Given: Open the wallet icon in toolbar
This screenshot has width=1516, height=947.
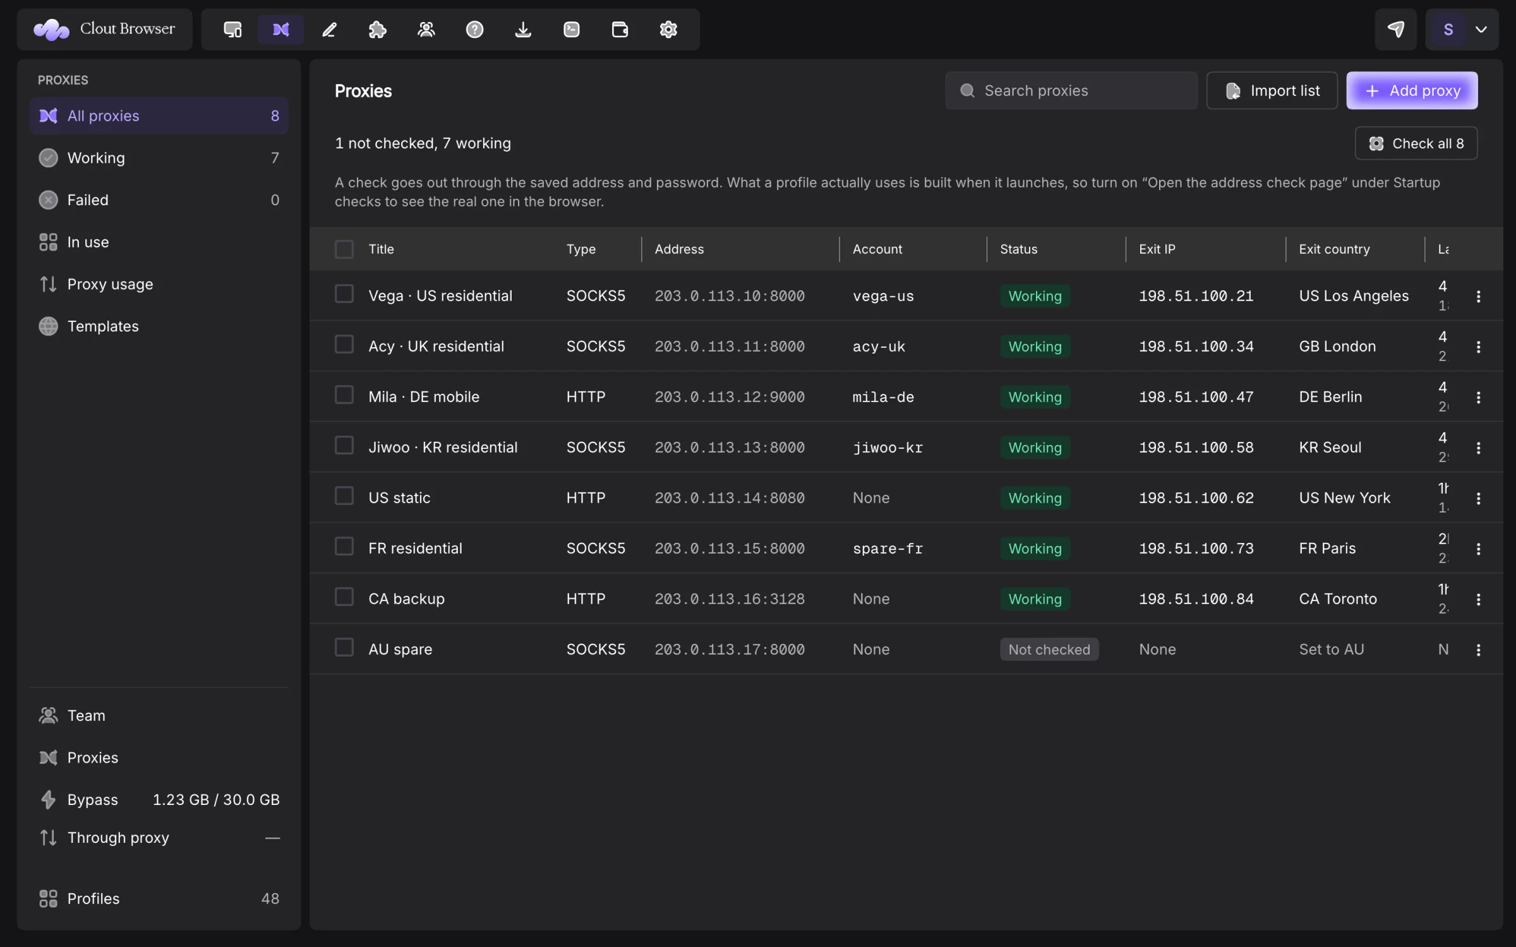Looking at the screenshot, I should tap(620, 30).
